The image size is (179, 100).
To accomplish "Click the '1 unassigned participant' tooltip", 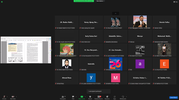I will point(99,91).
